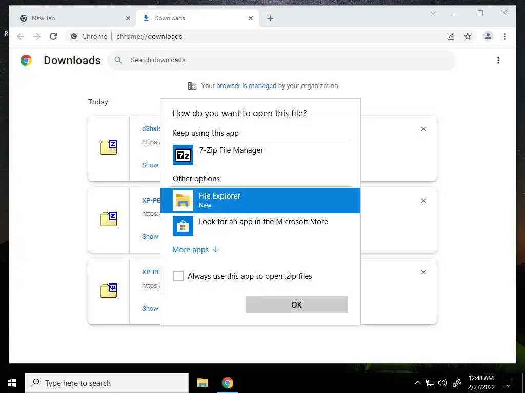Check Always use this app for .zip files
Screen dimensions: 525x393
pos(178,276)
